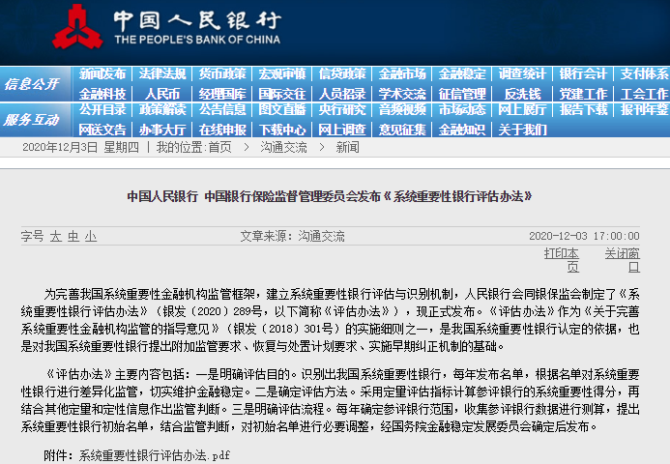This screenshot has width=670, height=464.
Task: Set the font size to large (大)
Action: [56, 236]
